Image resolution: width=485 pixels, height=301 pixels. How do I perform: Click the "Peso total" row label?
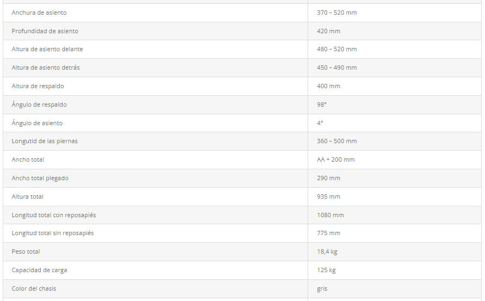pos(26,251)
